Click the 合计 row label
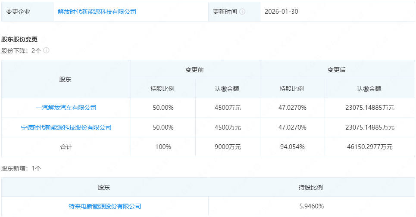416x217 pixels. pos(66,147)
